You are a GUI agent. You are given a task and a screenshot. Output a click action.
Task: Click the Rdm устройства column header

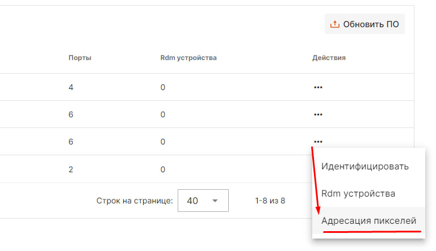tap(188, 58)
